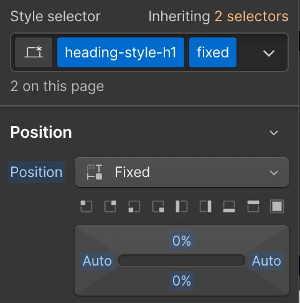Open the style selector dropdown arrow
Viewport: 300px width, 303px height.
[x=269, y=53]
